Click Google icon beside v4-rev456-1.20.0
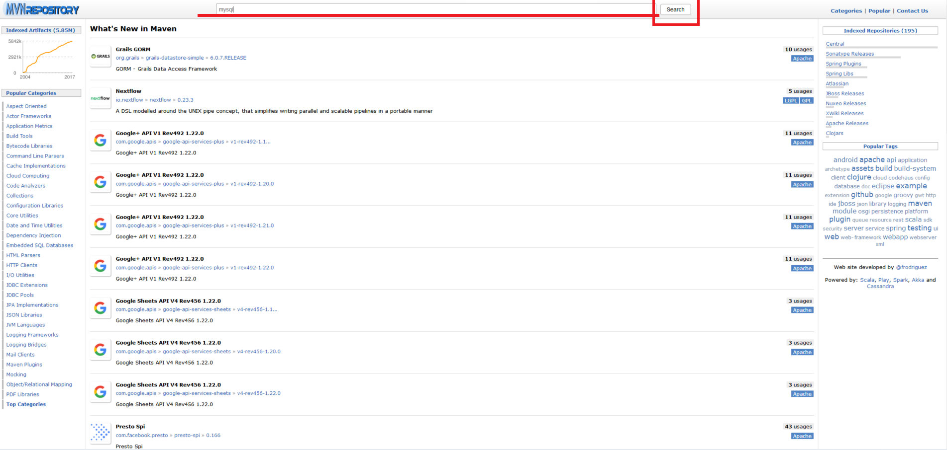Screen dimensions: 947x450 tap(101, 350)
